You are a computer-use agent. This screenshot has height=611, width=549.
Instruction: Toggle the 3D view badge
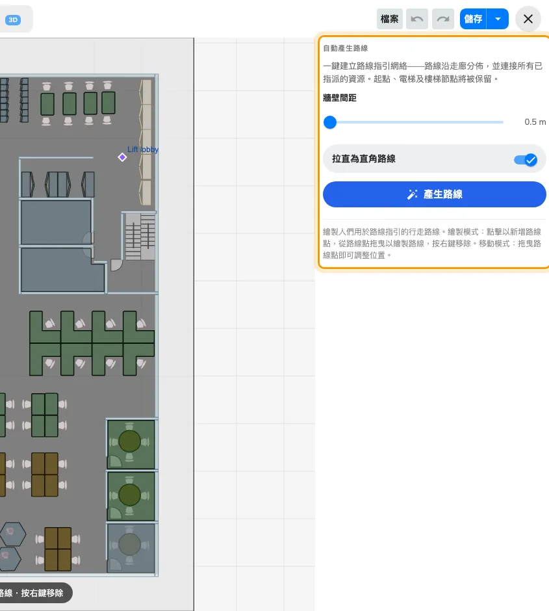pyautogui.click(x=13, y=20)
